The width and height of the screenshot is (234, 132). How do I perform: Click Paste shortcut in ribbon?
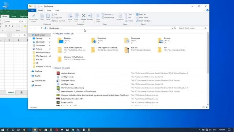(58, 21)
